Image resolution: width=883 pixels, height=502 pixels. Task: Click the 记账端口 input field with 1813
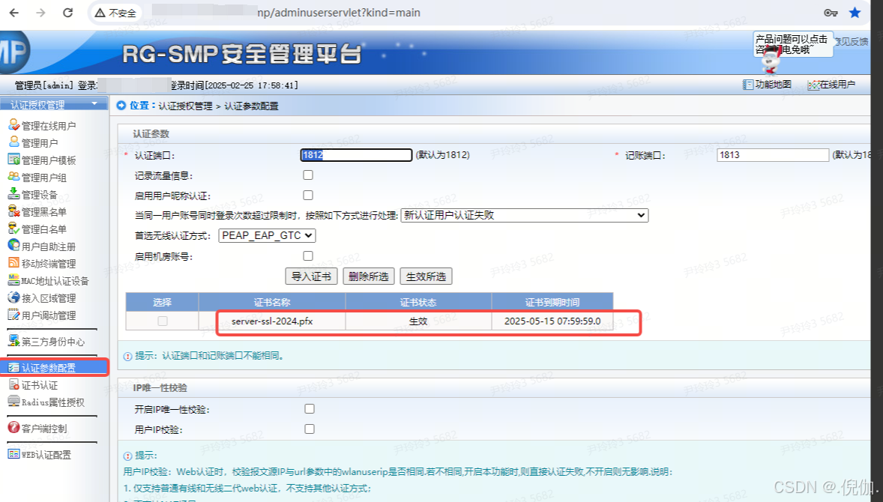pos(773,155)
